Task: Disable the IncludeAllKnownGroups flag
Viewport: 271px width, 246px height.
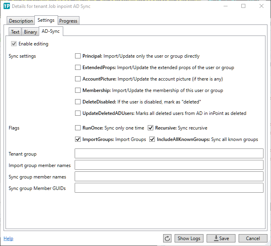Action: [152, 139]
